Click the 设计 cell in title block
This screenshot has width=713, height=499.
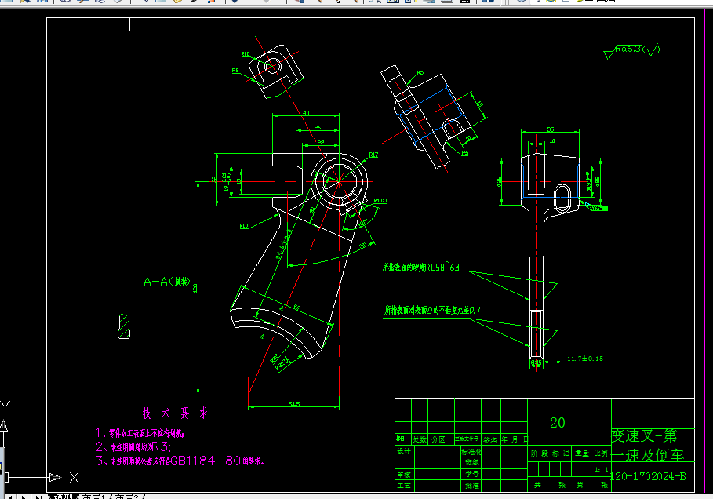[404, 451]
